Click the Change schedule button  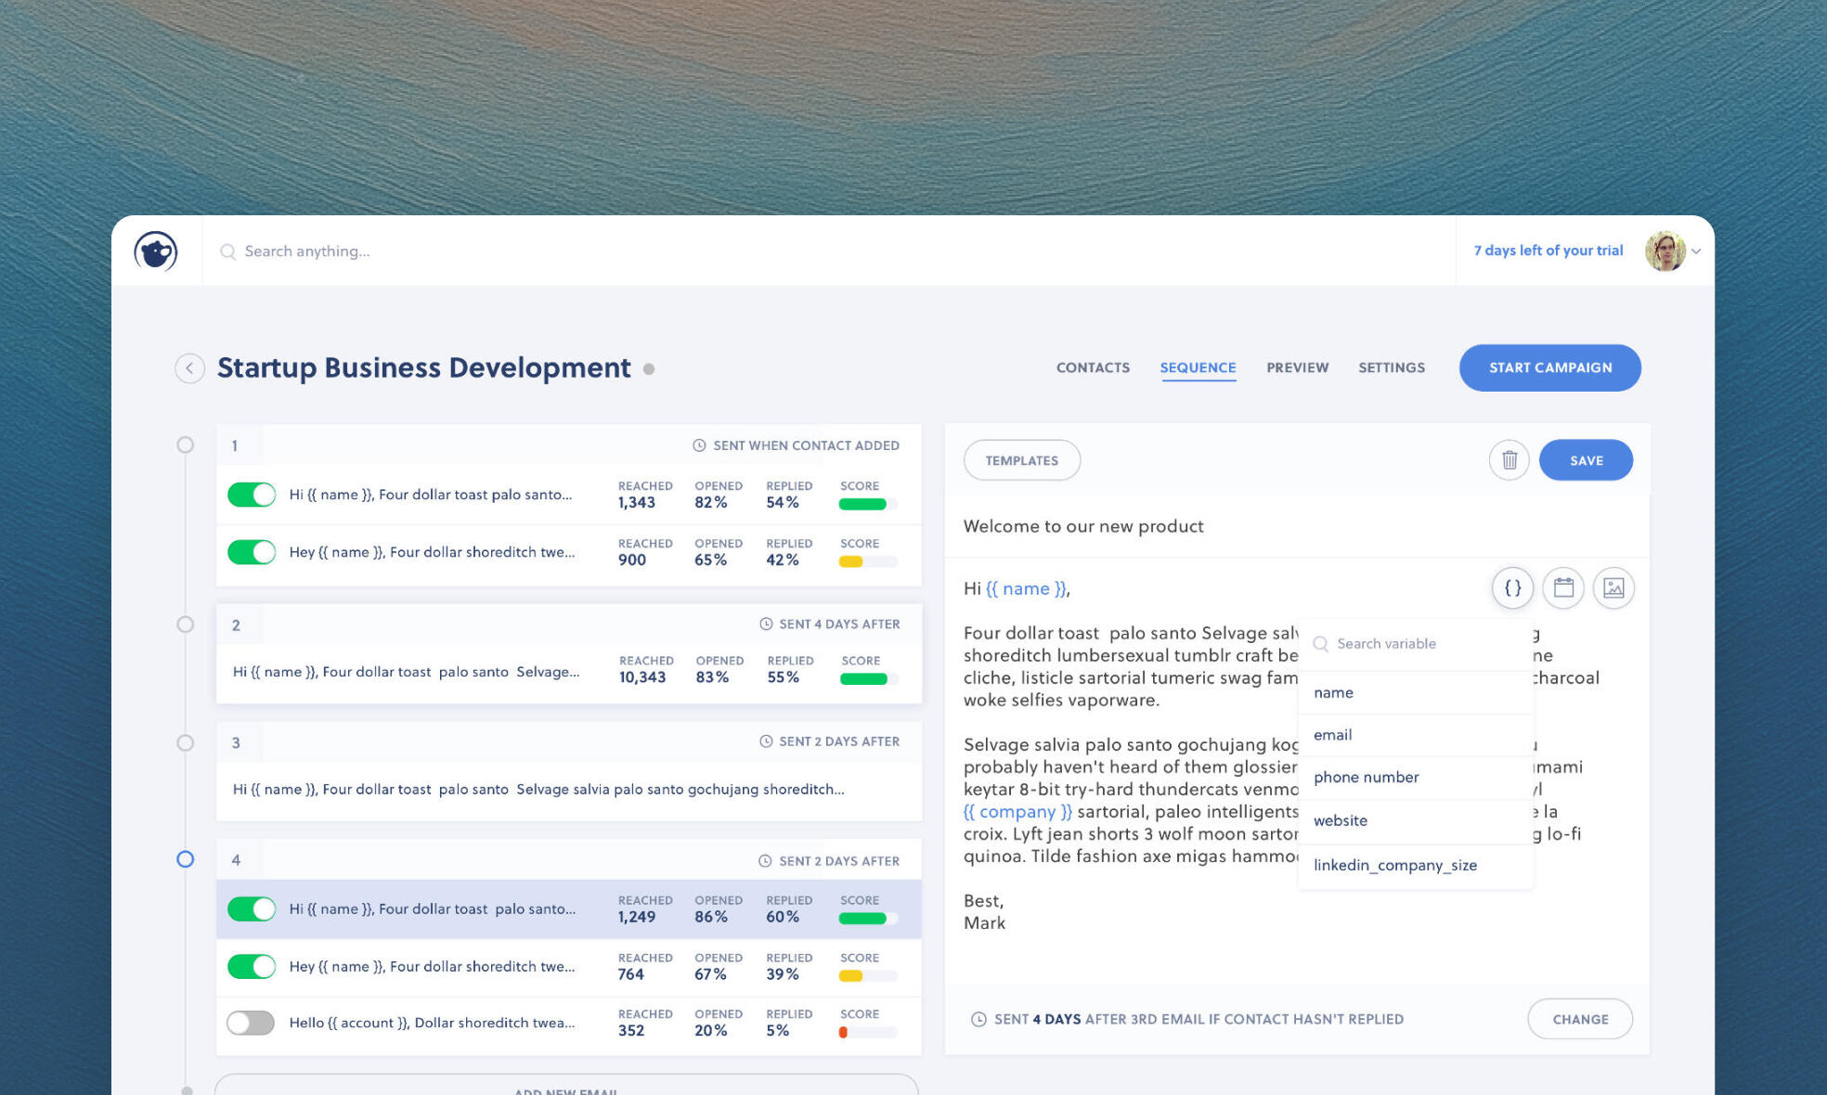click(x=1580, y=1019)
